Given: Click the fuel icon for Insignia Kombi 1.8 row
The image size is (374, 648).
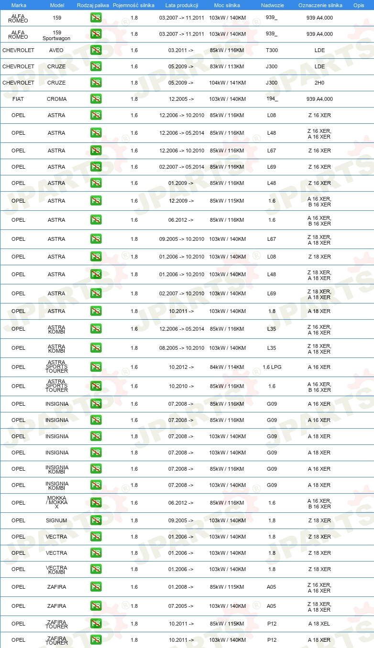Looking at the screenshot, I should tap(96, 485).
